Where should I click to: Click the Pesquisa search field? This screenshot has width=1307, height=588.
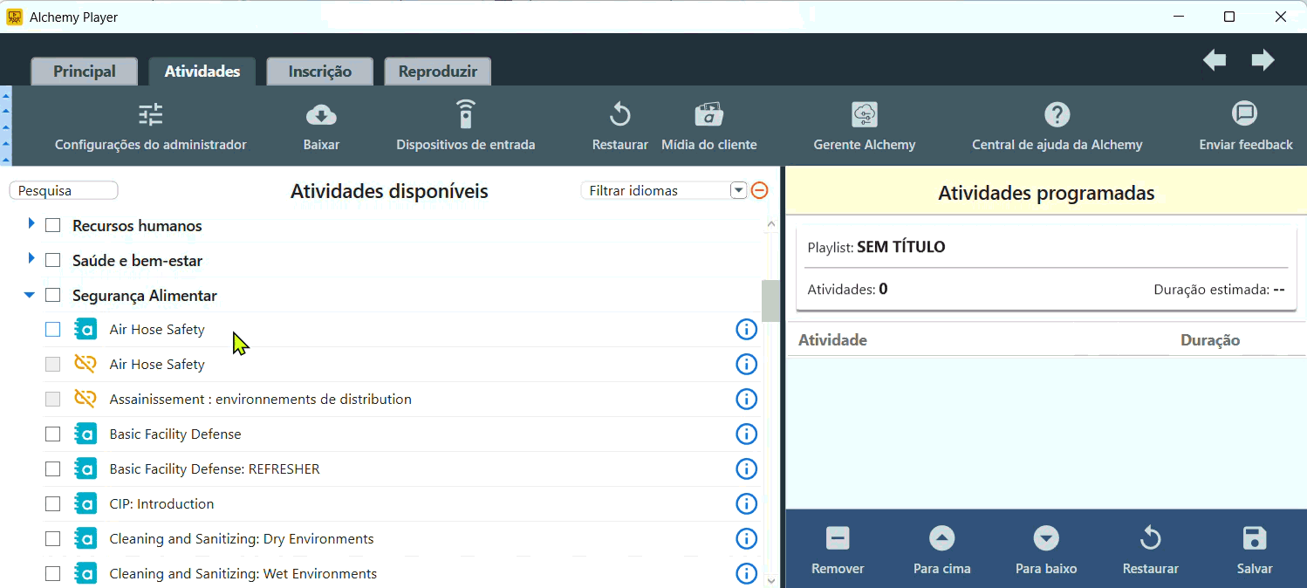pyautogui.click(x=64, y=190)
